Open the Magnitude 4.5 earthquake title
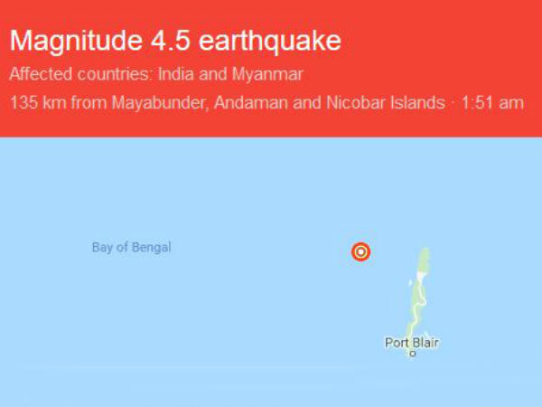The image size is (542, 407). 176,43
